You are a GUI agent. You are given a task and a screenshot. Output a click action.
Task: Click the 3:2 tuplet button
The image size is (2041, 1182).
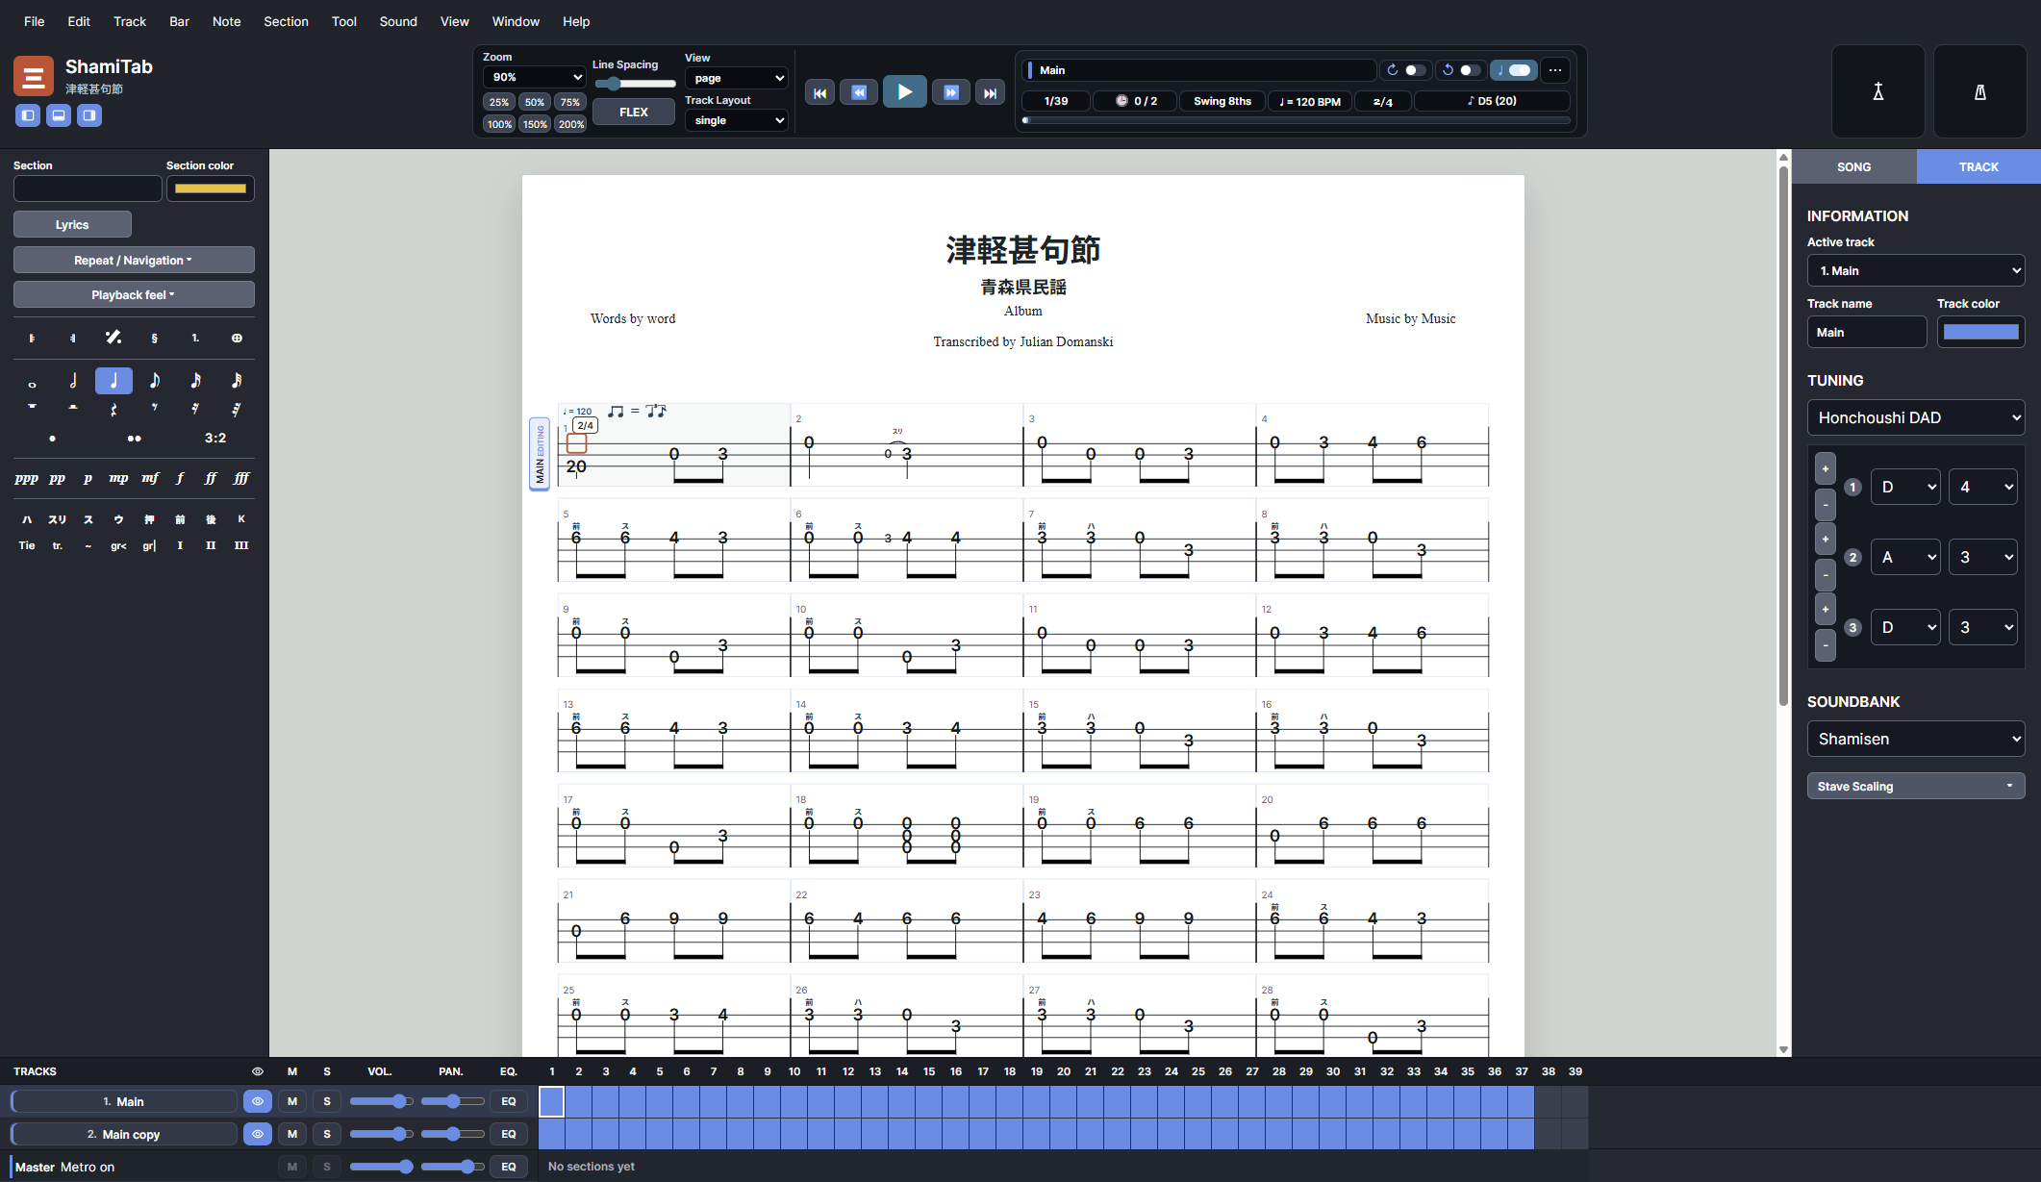click(215, 439)
